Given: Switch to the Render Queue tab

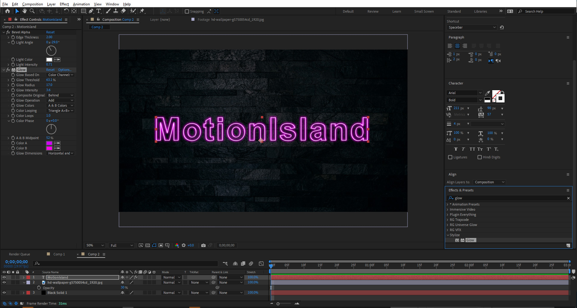Looking at the screenshot, I should 20,254.
